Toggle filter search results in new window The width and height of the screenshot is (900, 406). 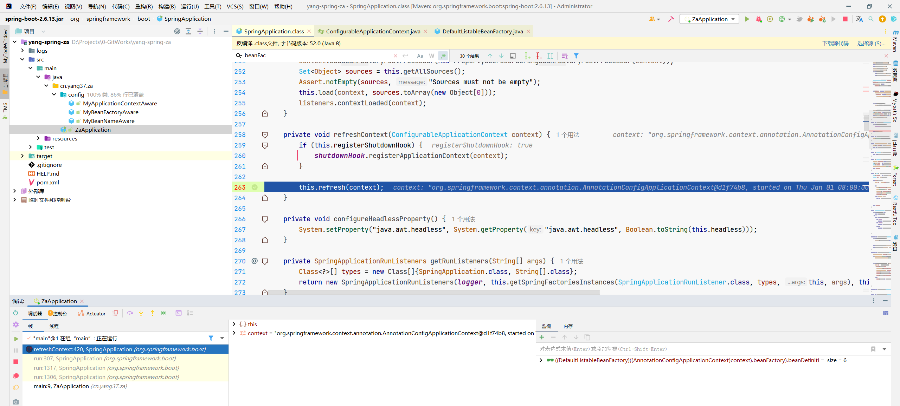tap(513, 56)
